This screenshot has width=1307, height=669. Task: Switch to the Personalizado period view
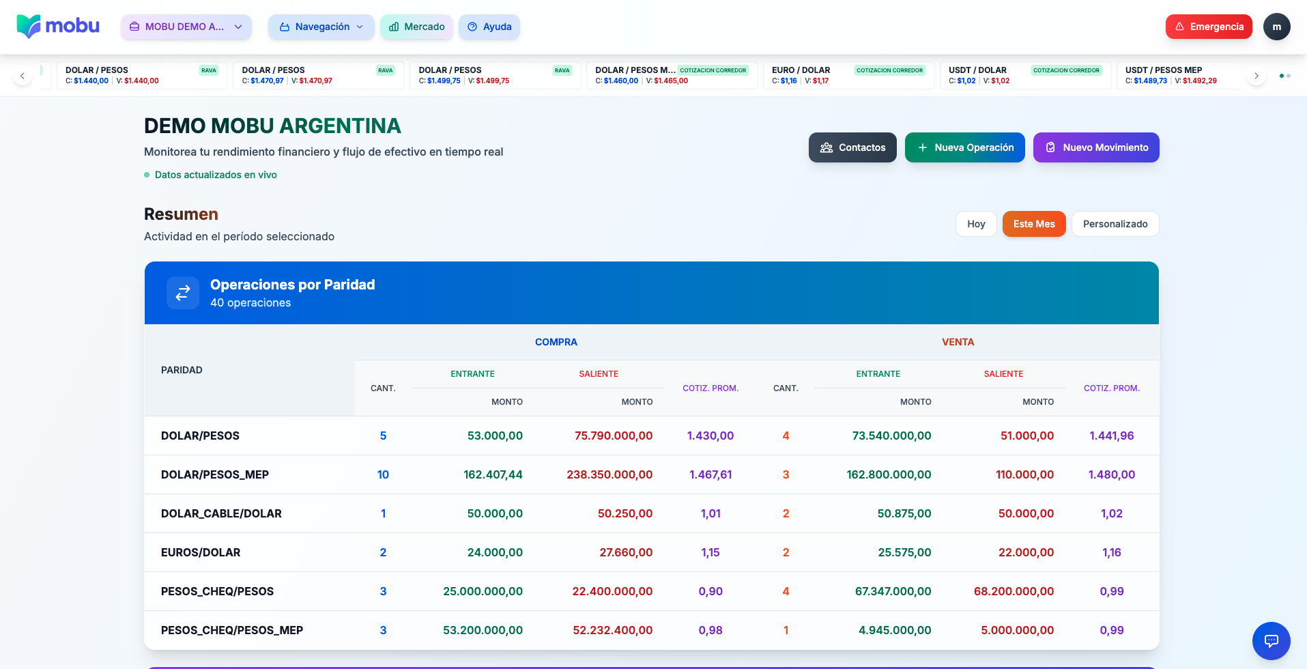tap(1115, 224)
